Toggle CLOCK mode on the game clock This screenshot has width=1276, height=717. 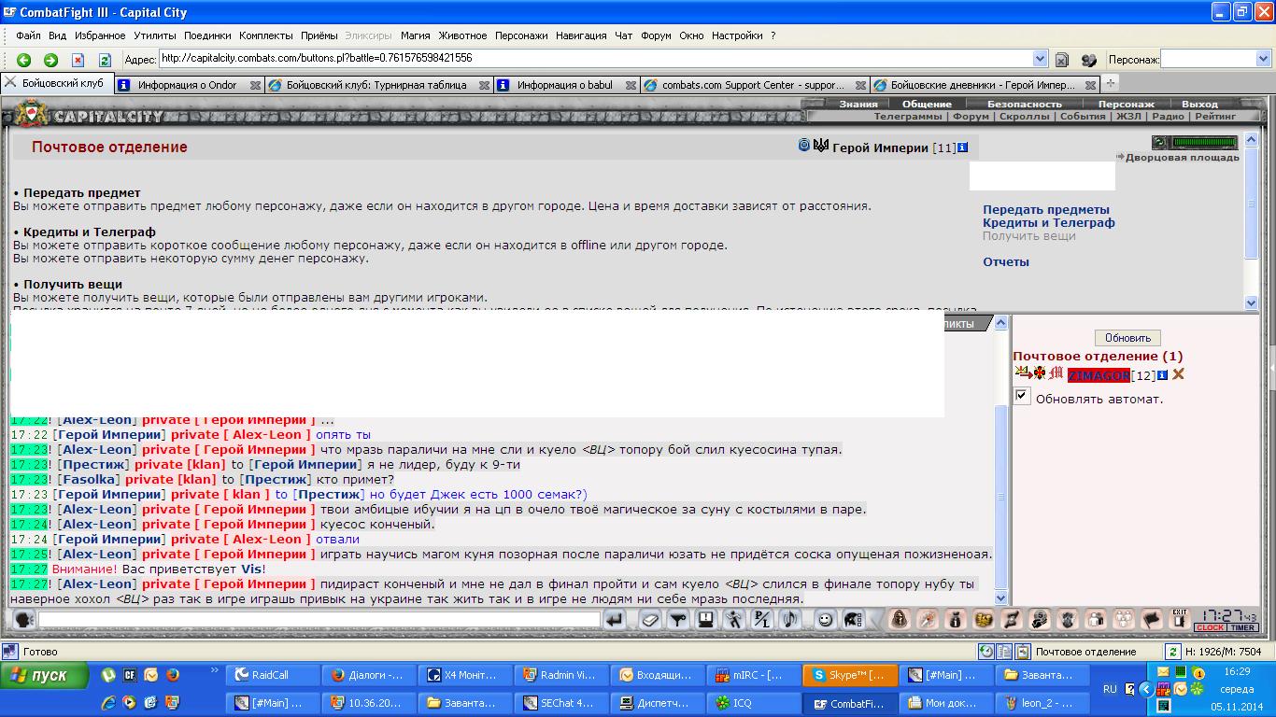pyautogui.click(x=1210, y=628)
